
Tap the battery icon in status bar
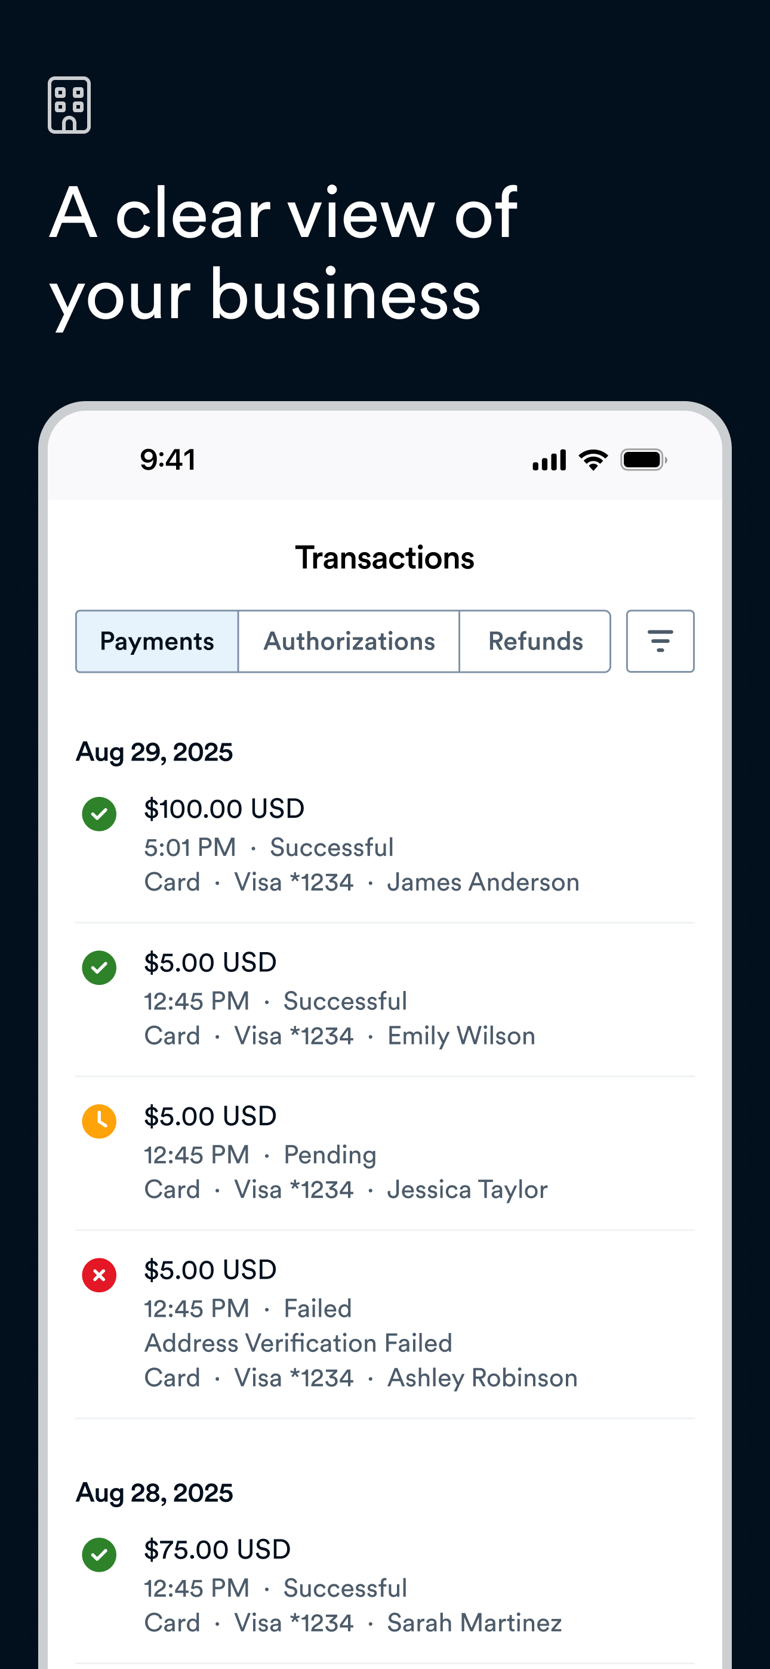coord(643,460)
